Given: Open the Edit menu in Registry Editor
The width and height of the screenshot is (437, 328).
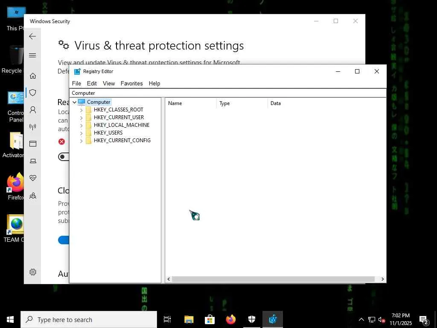Looking at the screenshot, I should [x=92, y=83].
